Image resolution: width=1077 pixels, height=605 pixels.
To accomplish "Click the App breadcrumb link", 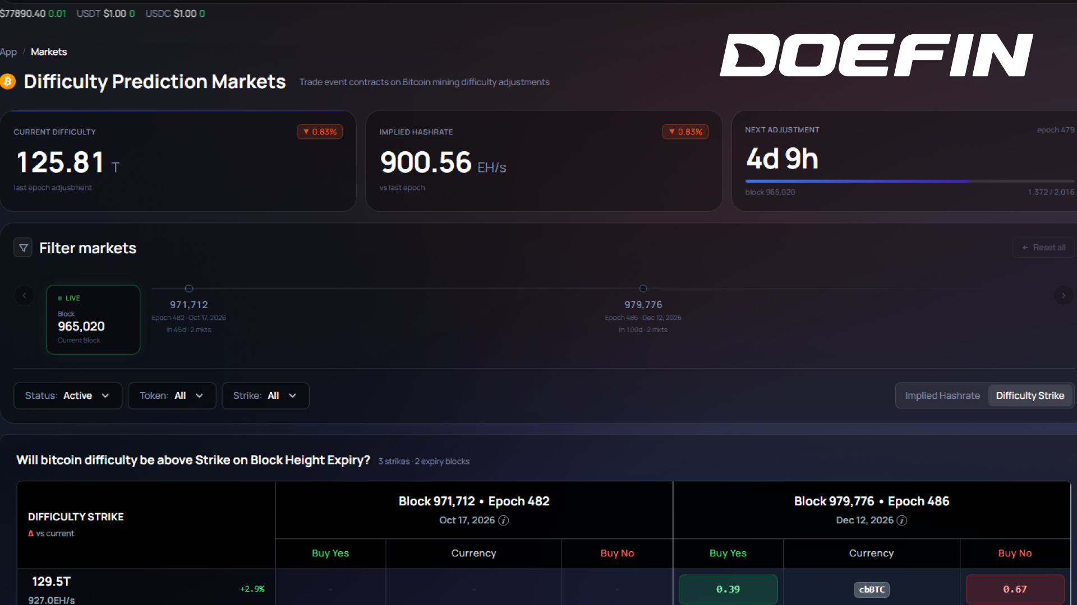I will tap(8, 52).
